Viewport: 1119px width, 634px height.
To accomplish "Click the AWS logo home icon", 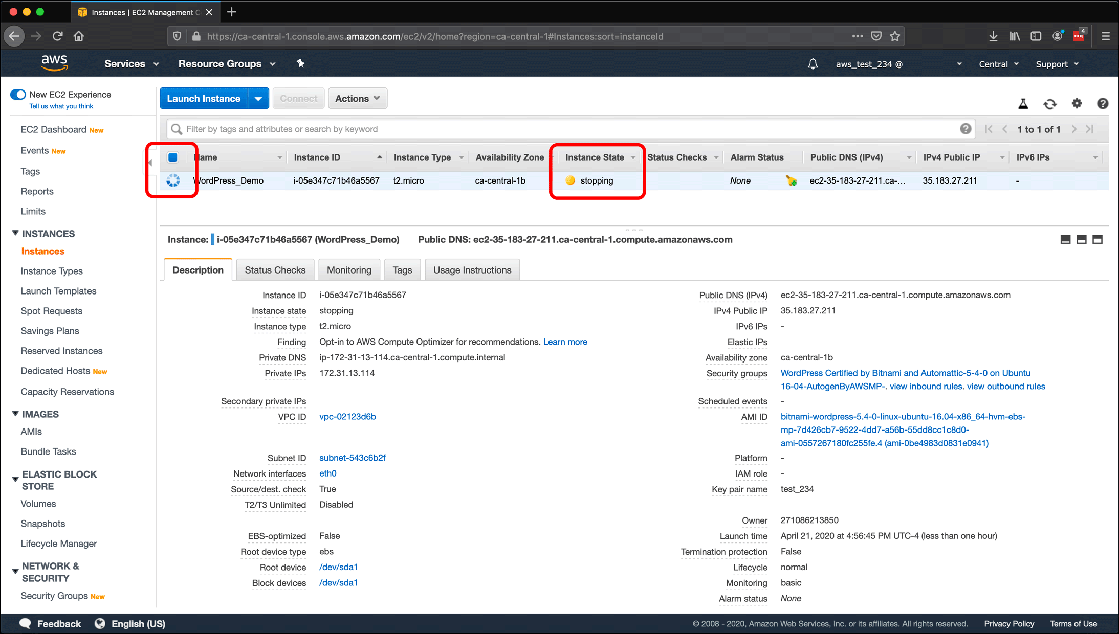I will coord(54,63).
